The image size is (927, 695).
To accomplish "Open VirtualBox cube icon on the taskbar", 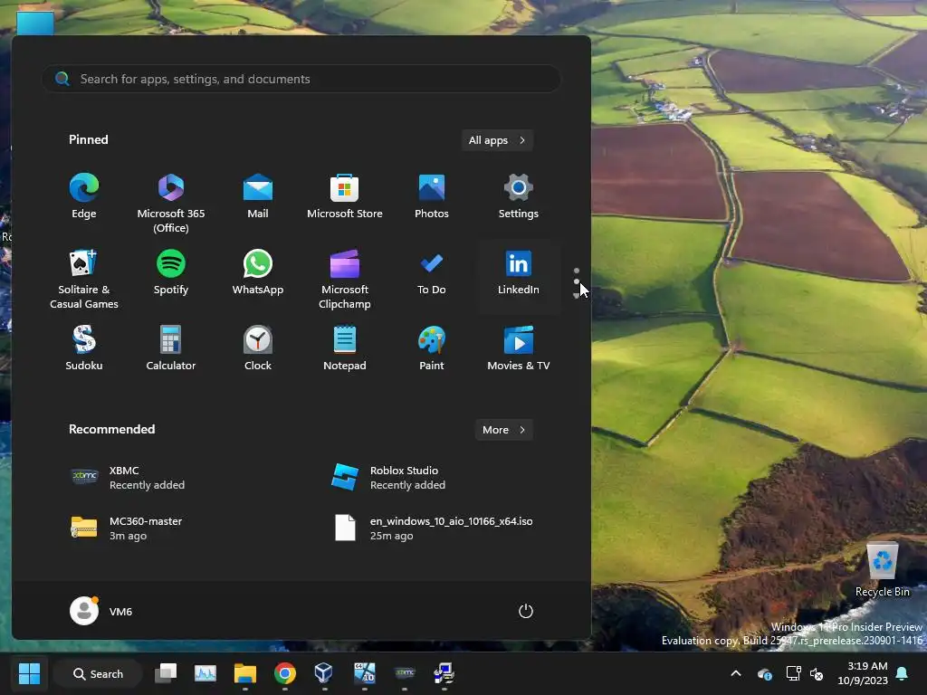I will pyautogui.click(x=323, y=673).
